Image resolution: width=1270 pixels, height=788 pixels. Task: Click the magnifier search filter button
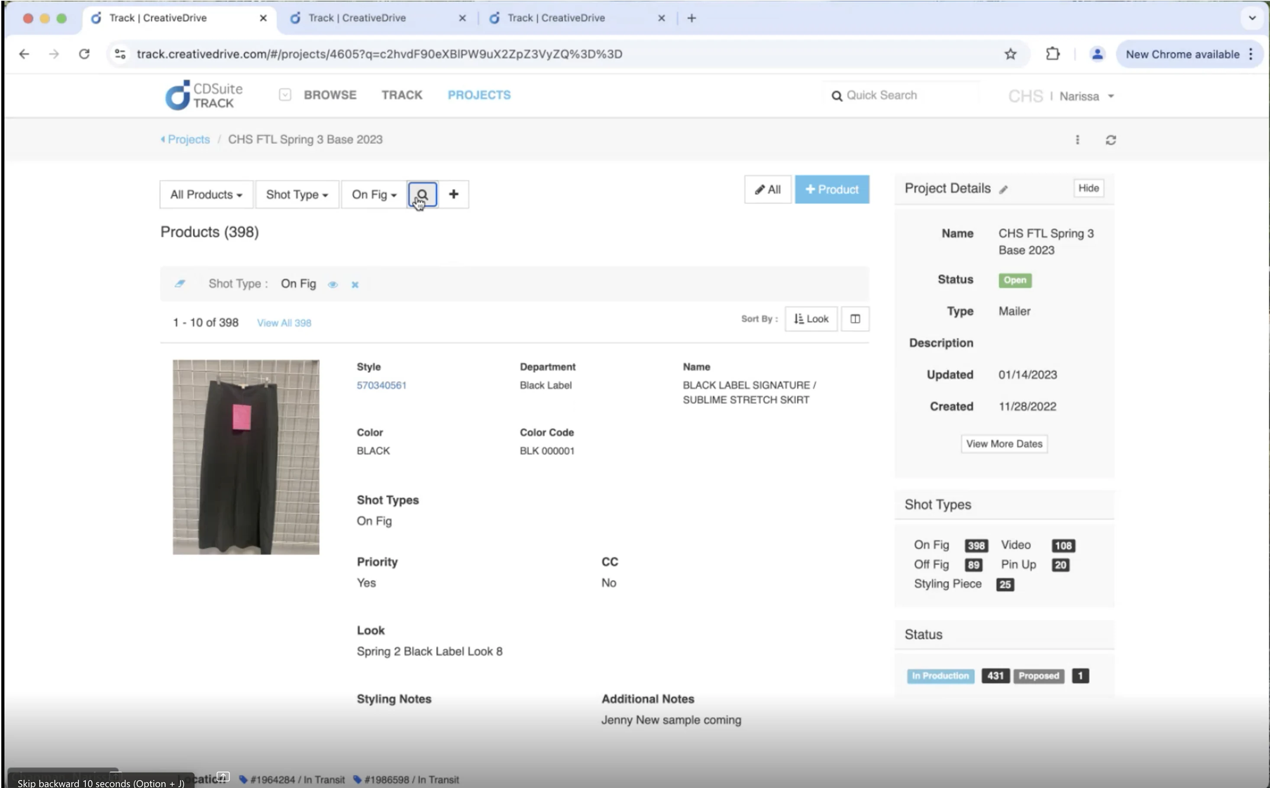422,194
